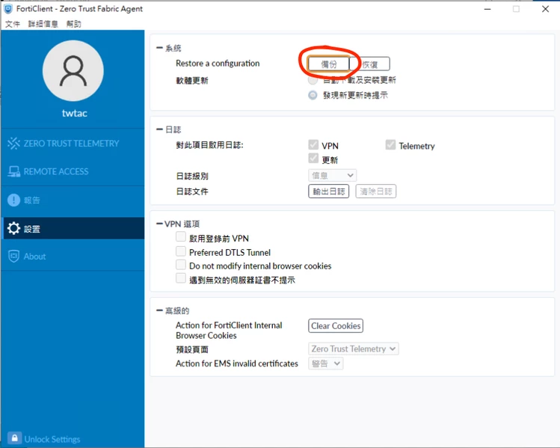The image size is (560, 448).
Task: Select the 設置 tab
Action: pos(73,228)
